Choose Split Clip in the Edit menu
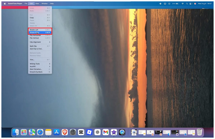The width and height of the screenshot is (215, 139). 40,46
